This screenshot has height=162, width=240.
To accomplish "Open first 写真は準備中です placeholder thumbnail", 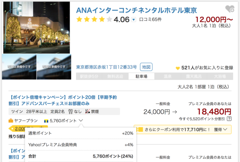I will (x=19, y=67).
